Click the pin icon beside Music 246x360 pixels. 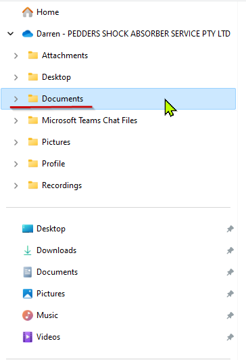coord(230,315)
